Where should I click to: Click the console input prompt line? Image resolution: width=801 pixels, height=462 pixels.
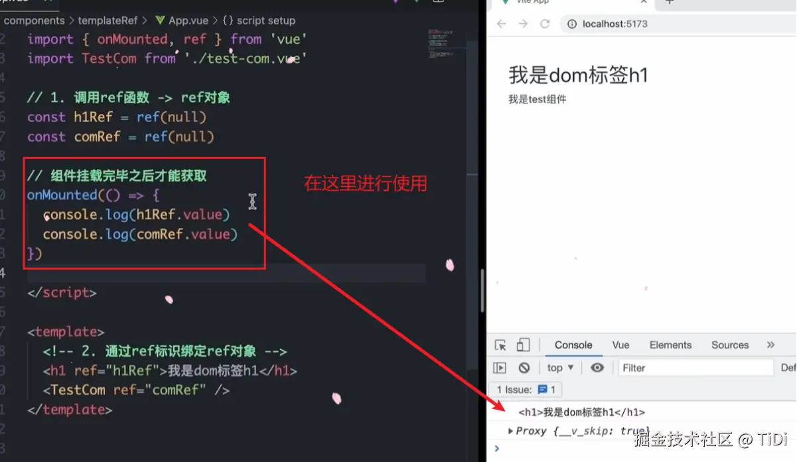tap(644, 449)
